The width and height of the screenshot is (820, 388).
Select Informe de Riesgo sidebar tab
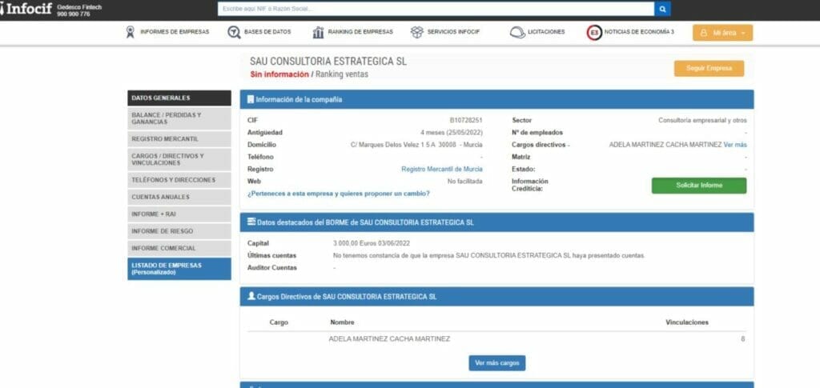(x=179, y=231)
